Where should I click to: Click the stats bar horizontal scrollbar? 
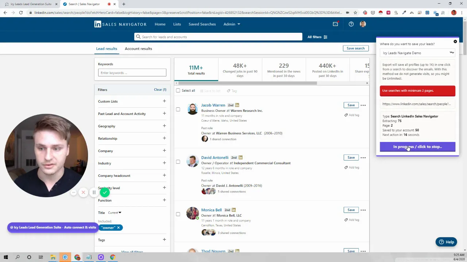coord(247,83)
